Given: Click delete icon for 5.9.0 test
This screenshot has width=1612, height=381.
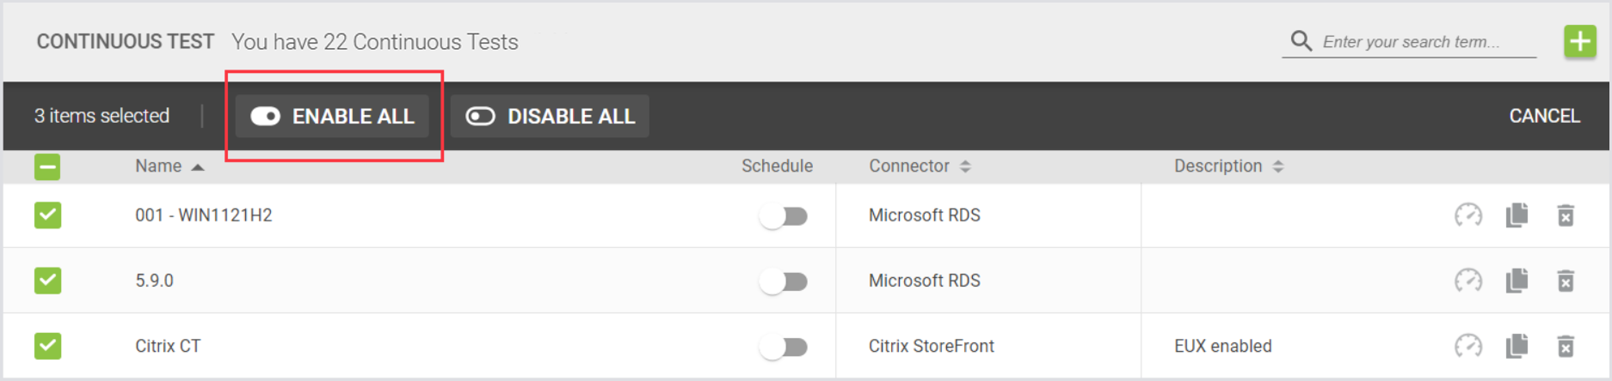Looking at the screenshot, I should click(1566, 281).
